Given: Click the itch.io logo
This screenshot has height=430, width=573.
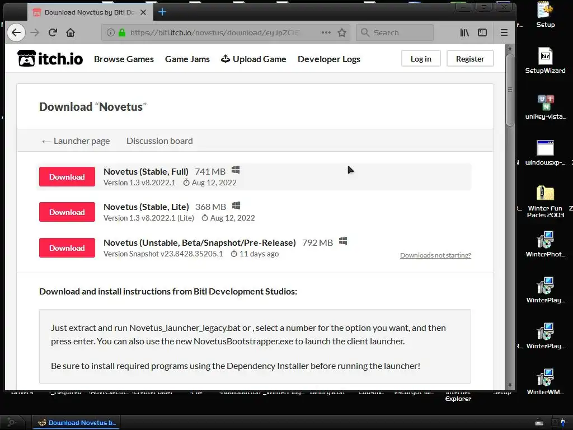Looking at the screenshot, I should 50,58.
